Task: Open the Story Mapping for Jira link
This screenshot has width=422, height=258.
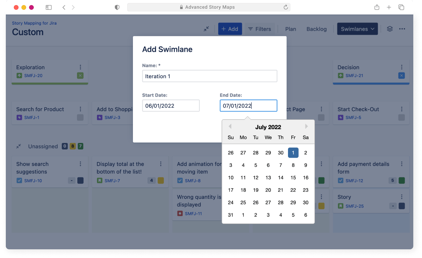Action: pyautogui.click(x=35, y=23)
